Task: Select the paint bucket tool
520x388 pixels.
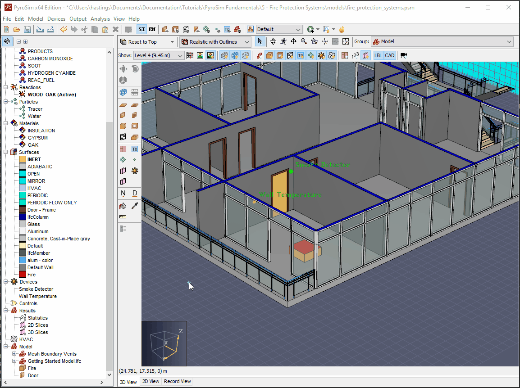Action: click(x=123, y=206)
